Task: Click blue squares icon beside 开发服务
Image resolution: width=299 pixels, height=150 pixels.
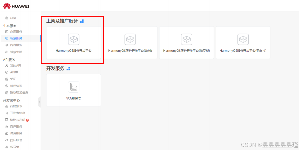Action: [68, 69]
